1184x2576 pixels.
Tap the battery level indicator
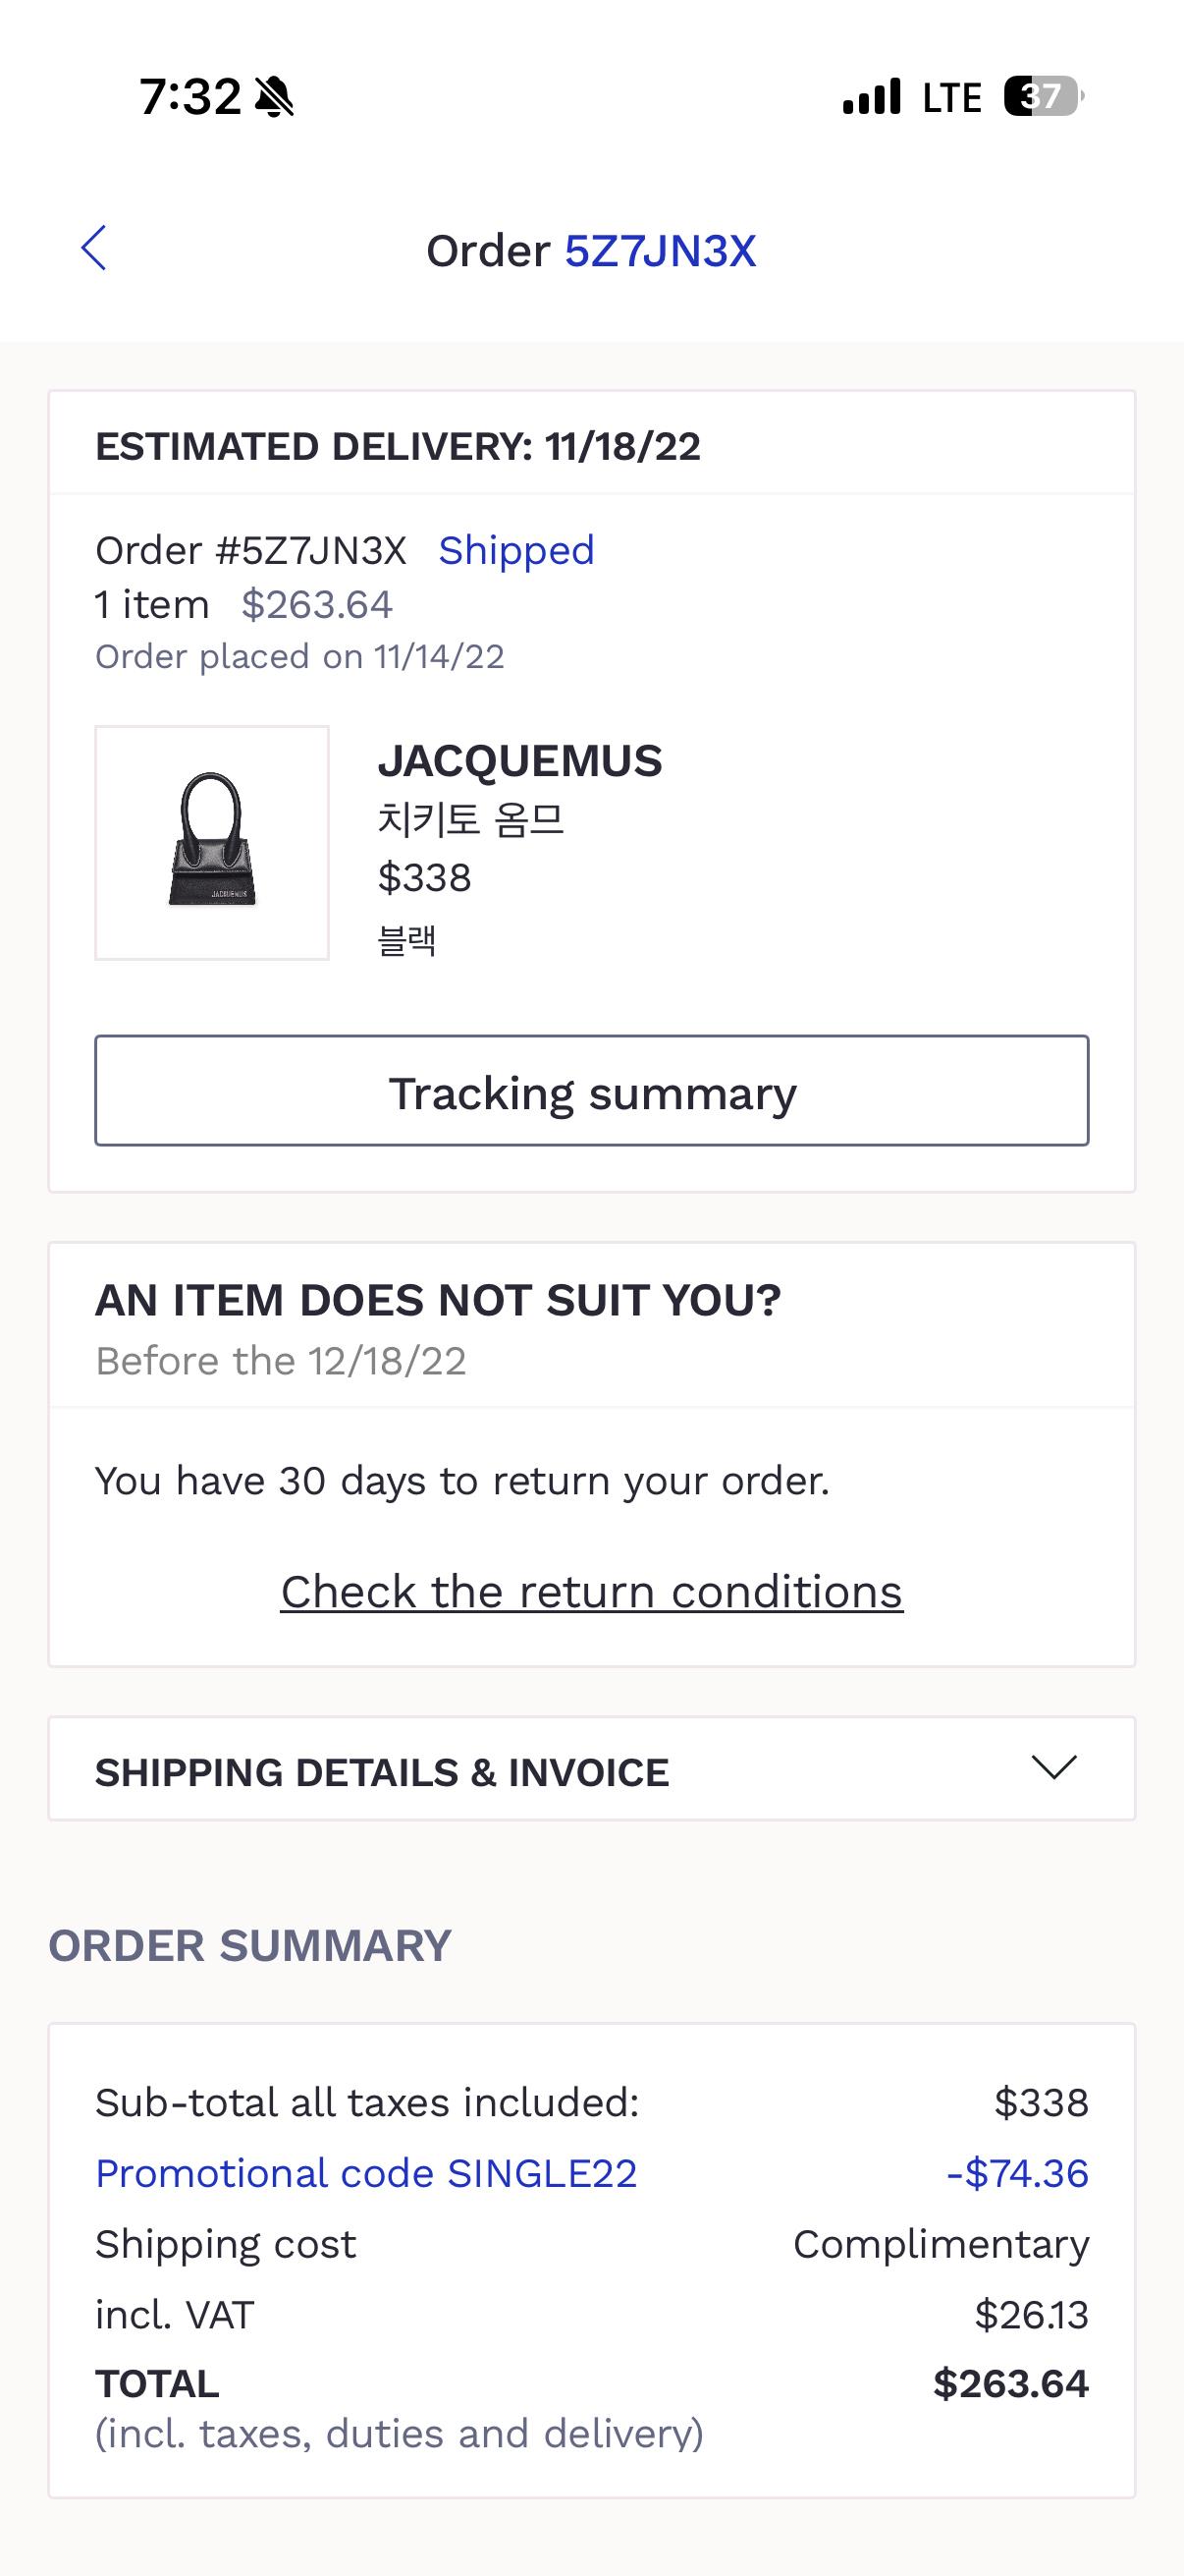point(1044,97)
